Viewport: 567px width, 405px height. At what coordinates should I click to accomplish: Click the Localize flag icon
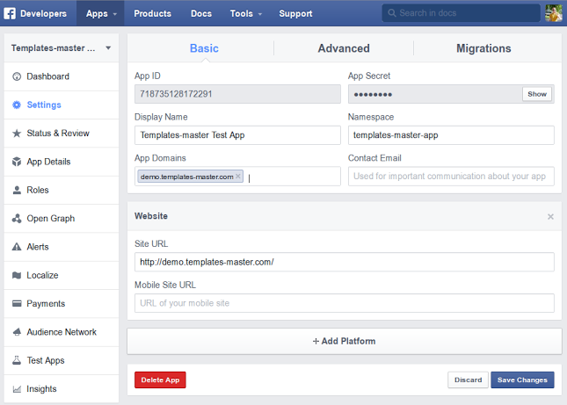pyautogui.click(x=18, y=275)
